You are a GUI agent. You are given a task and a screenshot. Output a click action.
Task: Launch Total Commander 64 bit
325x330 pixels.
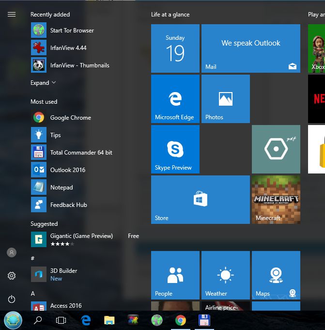81,153
